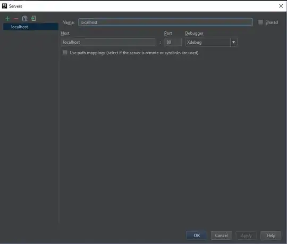Select the Xdebug debugger combo box

tap(212, 42)
